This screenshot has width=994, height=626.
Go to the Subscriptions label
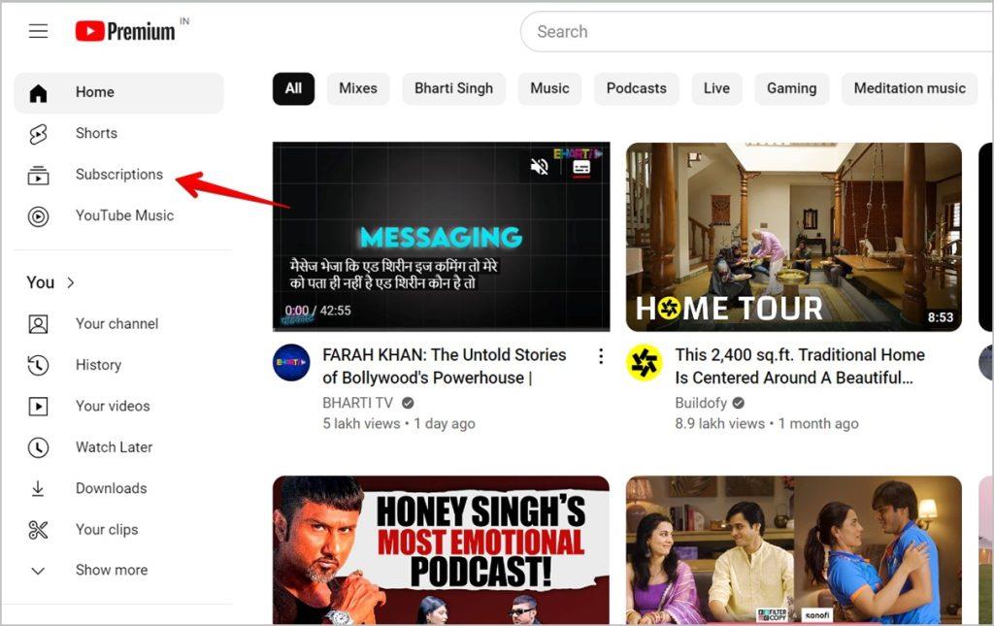(119, 175)
